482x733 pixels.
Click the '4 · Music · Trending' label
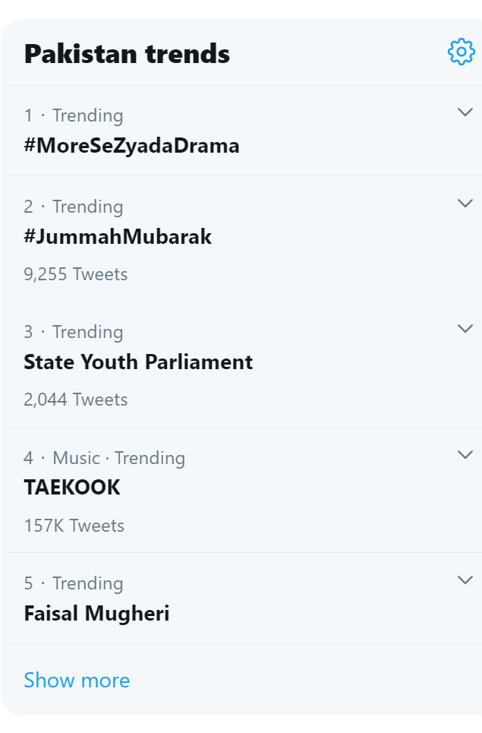[105, 458]
